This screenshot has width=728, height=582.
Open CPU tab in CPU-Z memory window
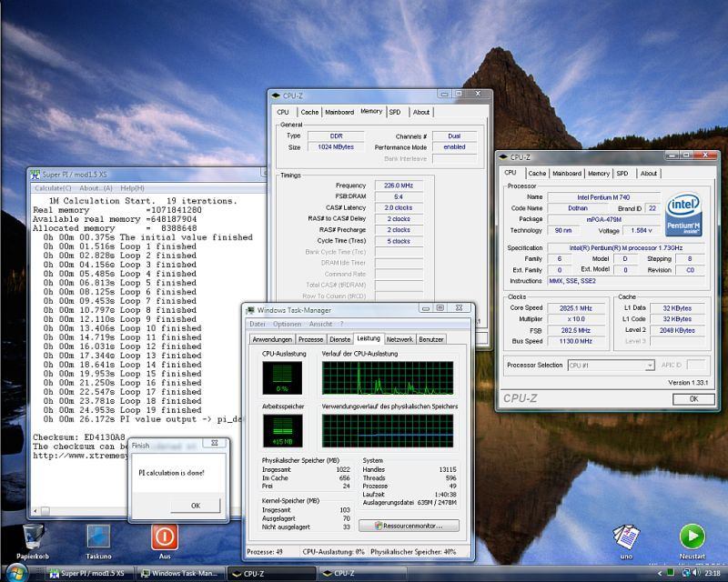283,112
